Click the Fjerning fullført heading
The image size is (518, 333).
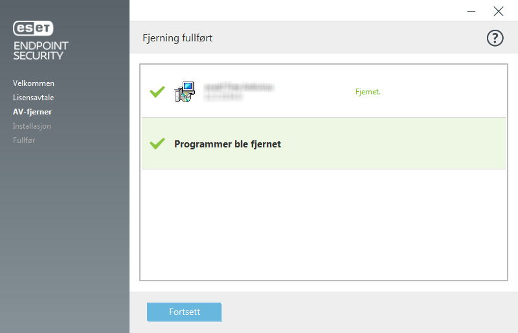click(177, 38)
